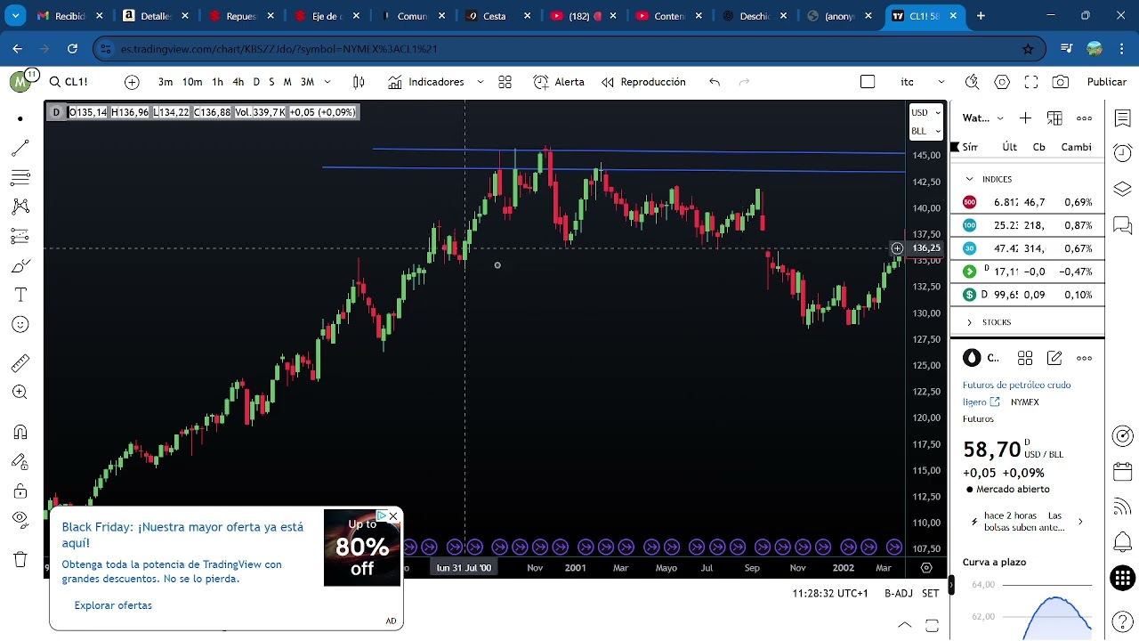Open the SET session settings

pos(930,593)
